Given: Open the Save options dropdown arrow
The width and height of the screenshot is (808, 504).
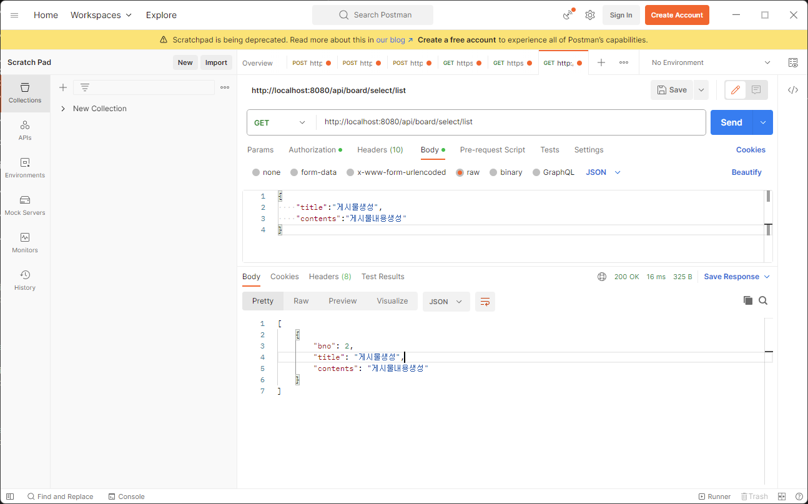Looking at the screenshot, I should click(x=701, y=90).
